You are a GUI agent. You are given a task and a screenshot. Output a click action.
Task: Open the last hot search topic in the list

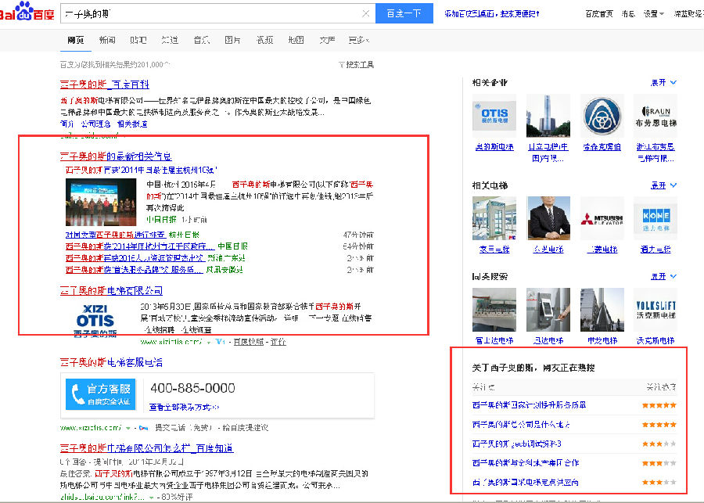(526, 483)
